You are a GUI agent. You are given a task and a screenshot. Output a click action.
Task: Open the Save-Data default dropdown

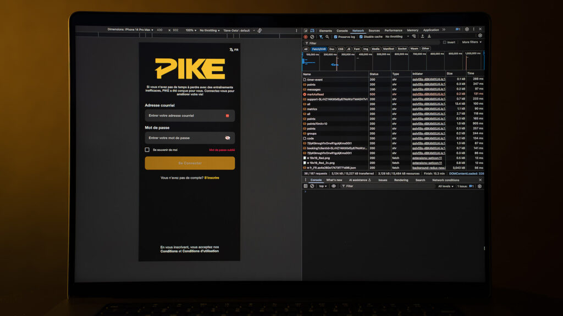click(239, 31)
